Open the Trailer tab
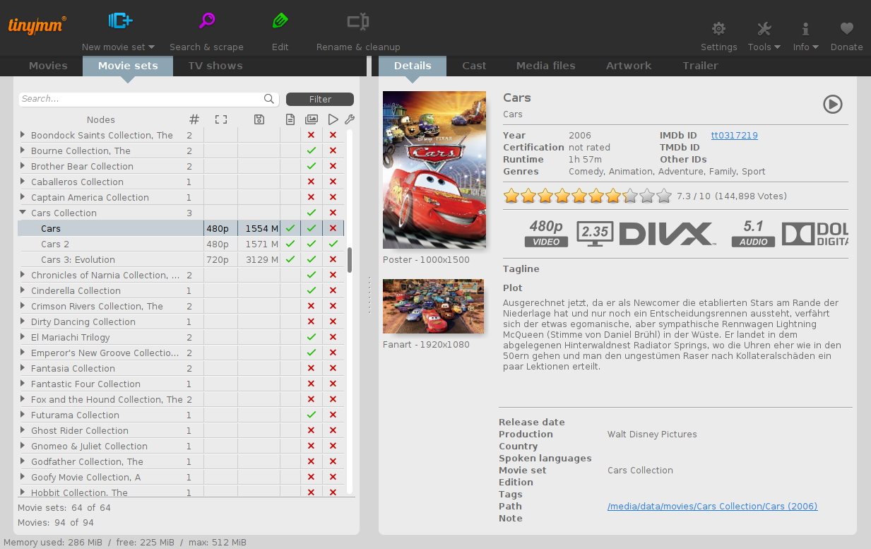The height and width of the screenshot is (549, 871). [700, 66]
